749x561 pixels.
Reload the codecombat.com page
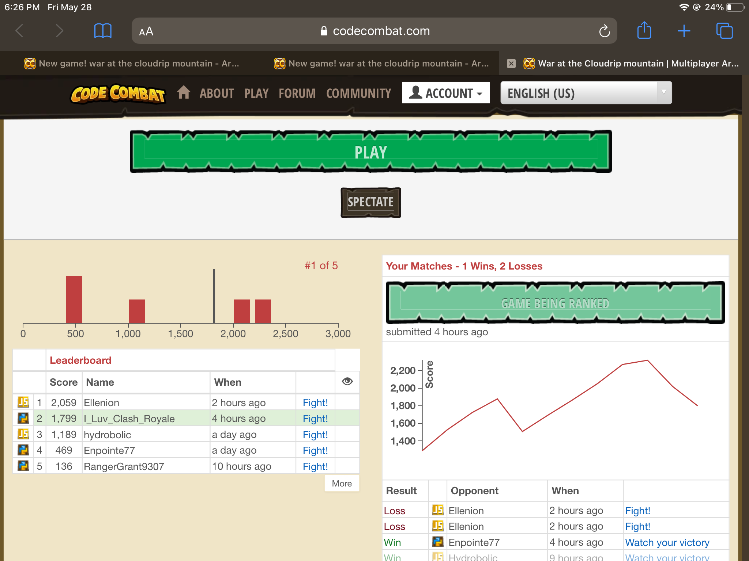(x=604, y=31)
